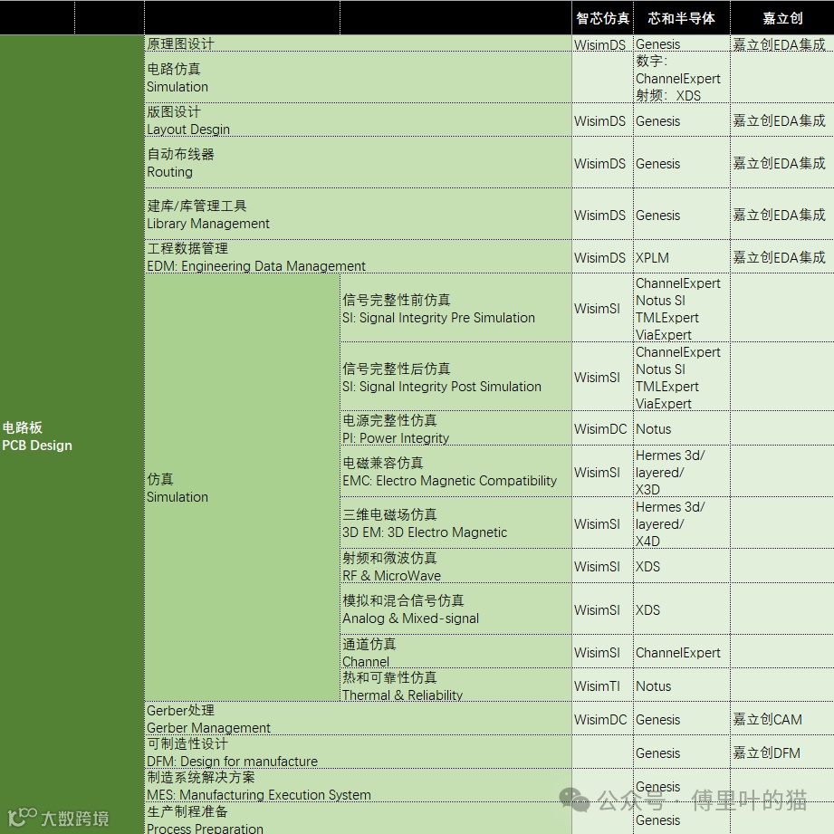Screen dimensions: 834x834
Task: Select the Hermes 3d/layered/X3D cell
Action: click(x=681, y=472)
